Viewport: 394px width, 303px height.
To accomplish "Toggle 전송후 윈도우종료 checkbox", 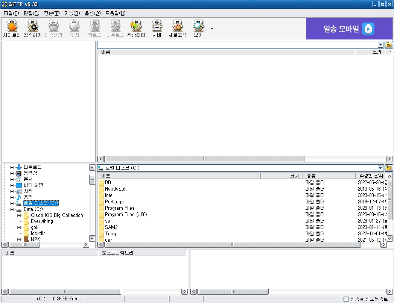I will 346,299.
